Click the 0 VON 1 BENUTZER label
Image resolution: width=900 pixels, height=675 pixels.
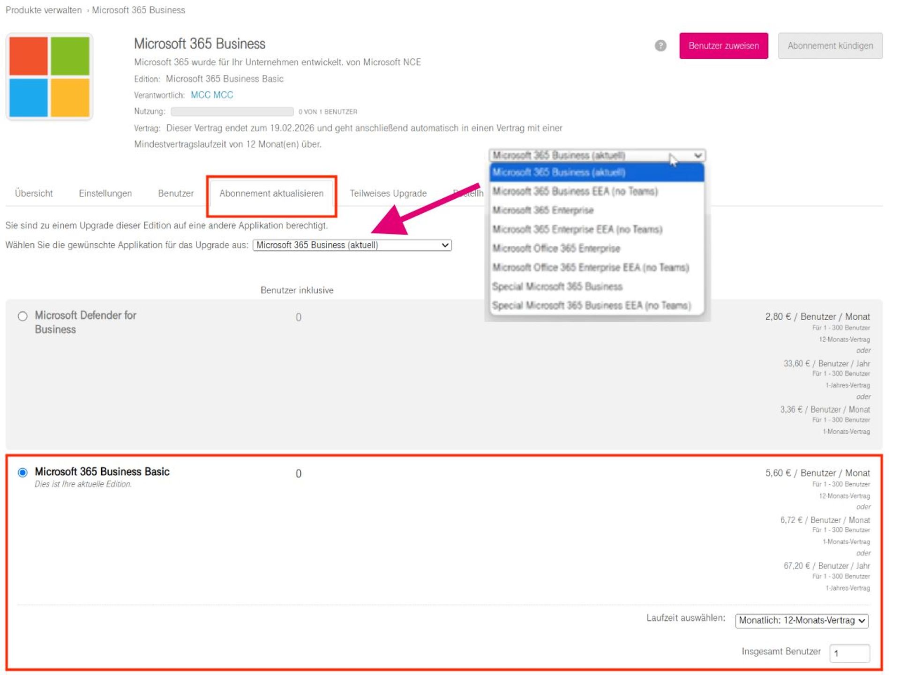pyautogui.click(x=328, y=112)
